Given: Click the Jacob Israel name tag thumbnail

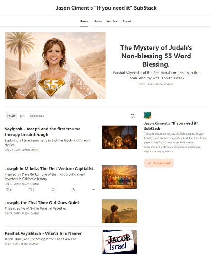Looking at the screenshot, I should [x=119, y=242].
